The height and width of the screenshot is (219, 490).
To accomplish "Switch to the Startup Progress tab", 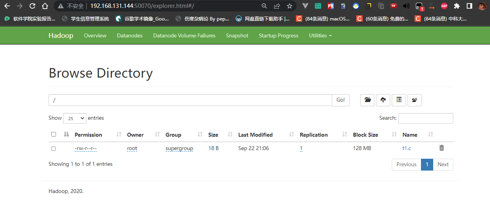I will pyautogui.click(x=278, y=35).
